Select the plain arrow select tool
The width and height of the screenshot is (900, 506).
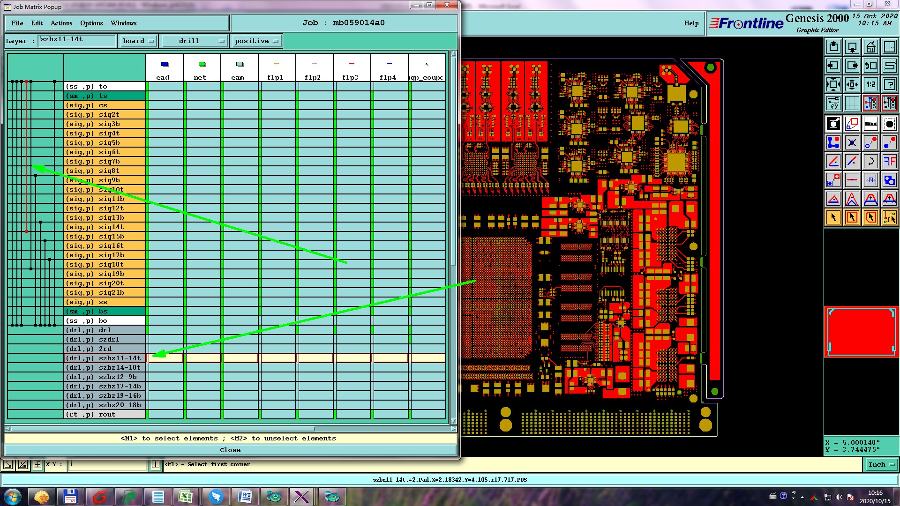(833, 217)
